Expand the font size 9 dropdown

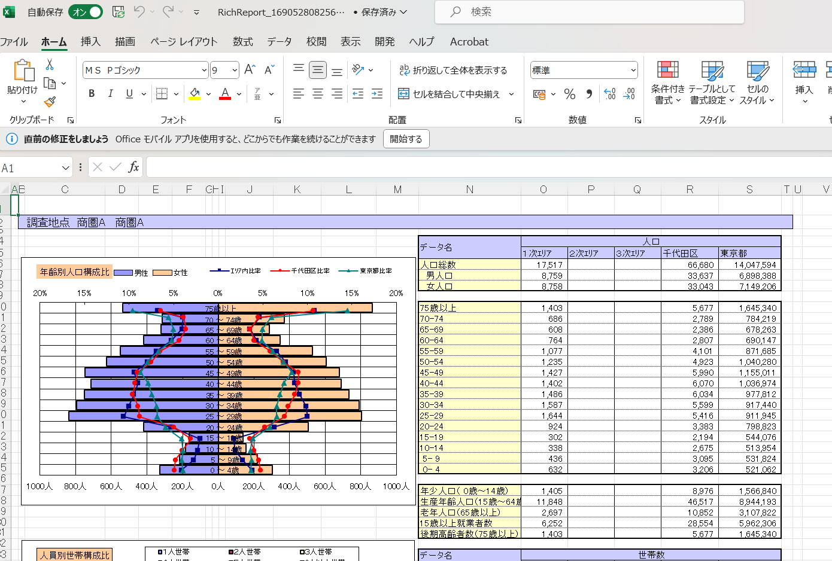pyautogui.click(x=235, y=70)
